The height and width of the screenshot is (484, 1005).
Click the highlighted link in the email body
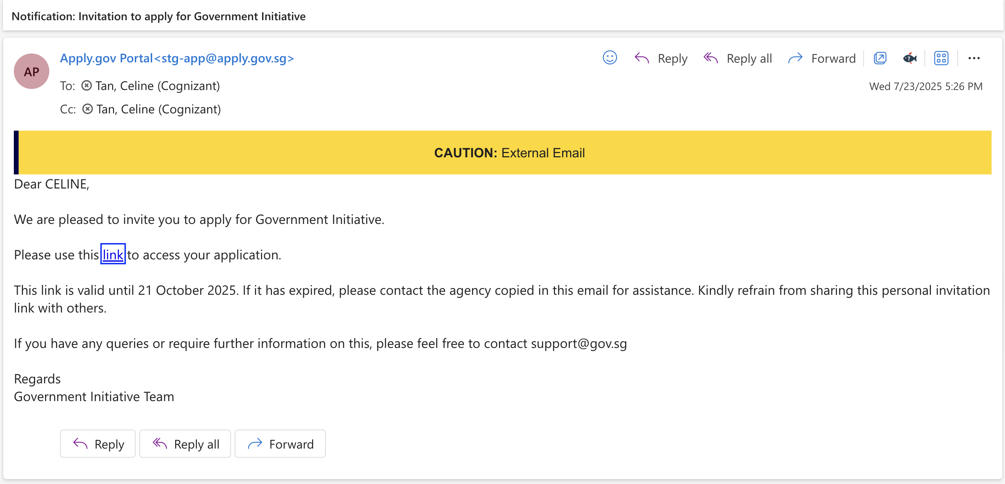(x=113, y=254)
